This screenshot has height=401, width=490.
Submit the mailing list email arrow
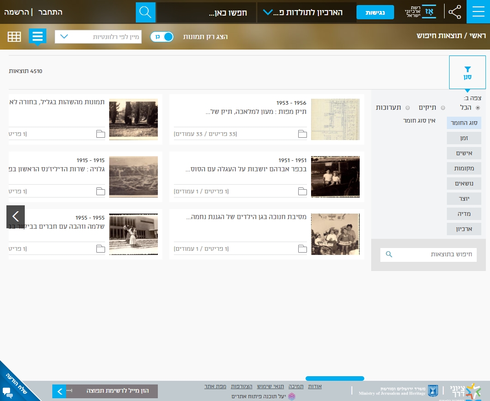tap(59, 391)
